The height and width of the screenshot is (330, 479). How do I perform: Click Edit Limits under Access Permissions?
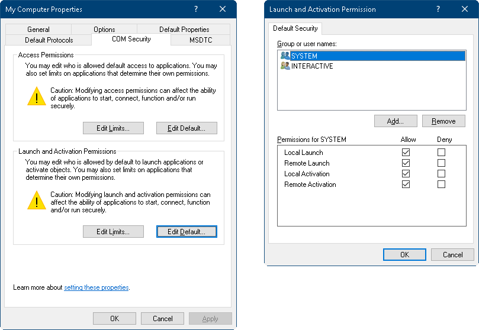click(x=113, y=128)
